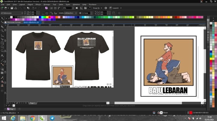Select the Ellipse tool
Image resolution: width=217 pixels, height=121 pixels.
(2, 47)
